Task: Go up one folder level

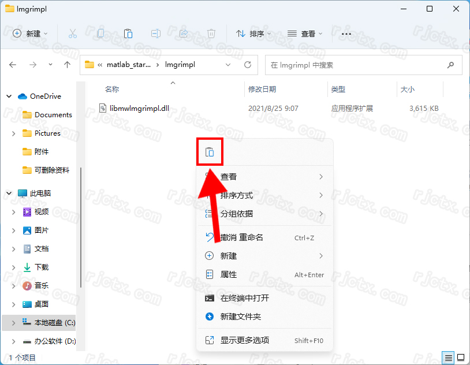Action: coord(68,65)
